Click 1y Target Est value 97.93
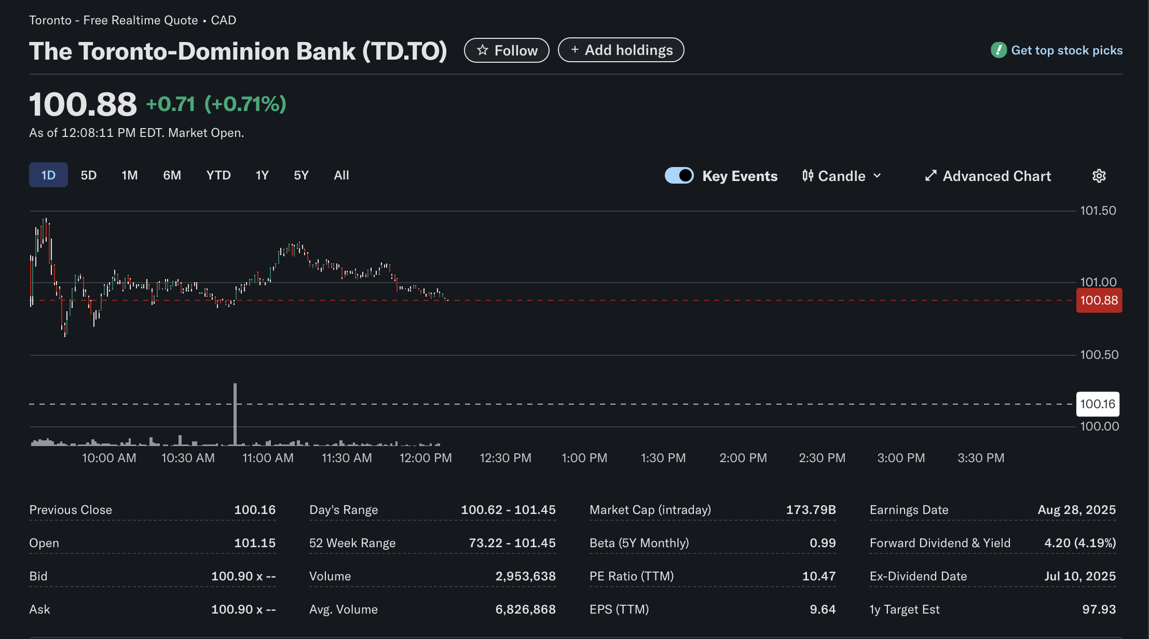 1099,609
